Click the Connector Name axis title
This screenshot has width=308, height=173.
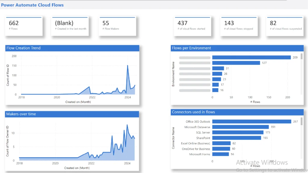(x=173, y=138)
